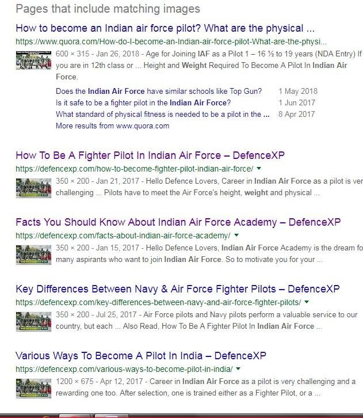Open 'What standard of physical fitness' sublink

tap(162, 114)
